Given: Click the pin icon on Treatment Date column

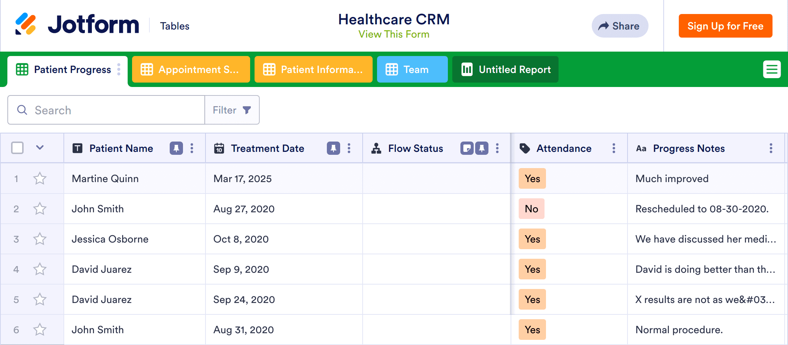Looking at the screenshot, I should click(x=333, y=148).
